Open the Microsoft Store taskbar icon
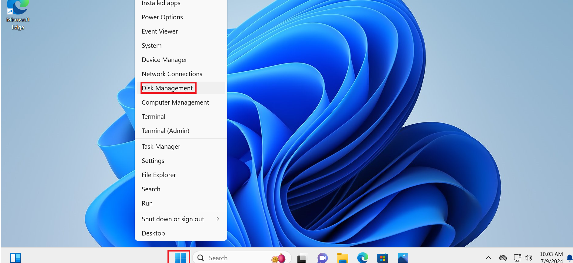The width and height of the screenshot is (573, 263). click(383, 258)
